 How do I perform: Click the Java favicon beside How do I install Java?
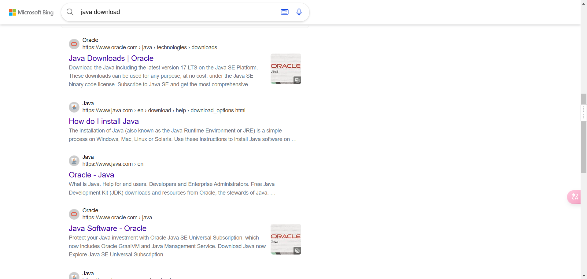pos(74,107)
